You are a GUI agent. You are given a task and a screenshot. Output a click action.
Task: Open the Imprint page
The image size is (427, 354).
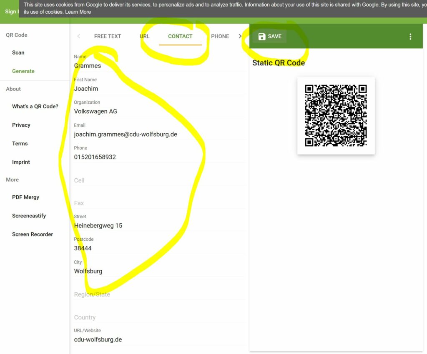click(21, 162)
